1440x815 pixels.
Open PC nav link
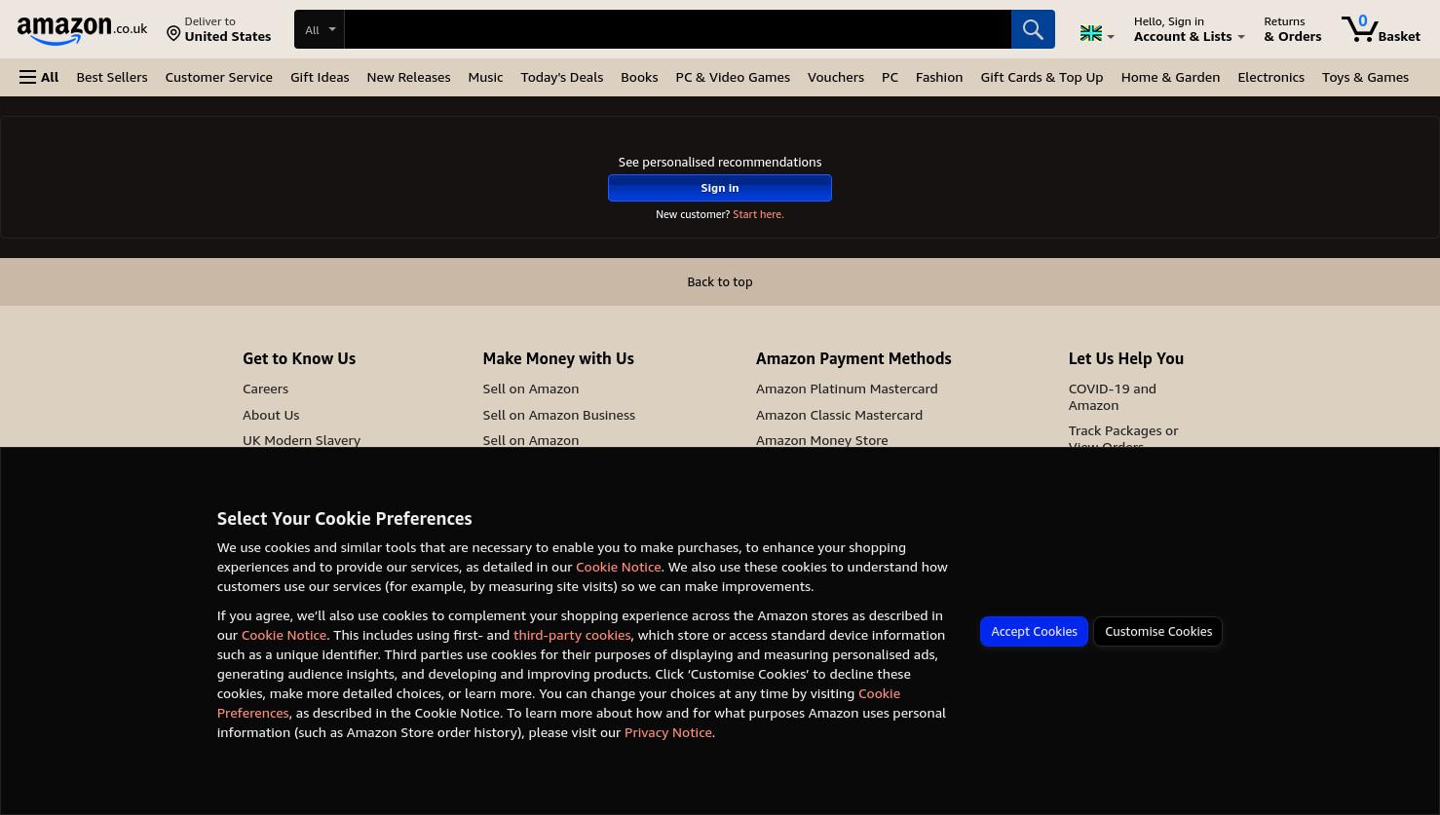pyautogui.click(x=890, y=77)
